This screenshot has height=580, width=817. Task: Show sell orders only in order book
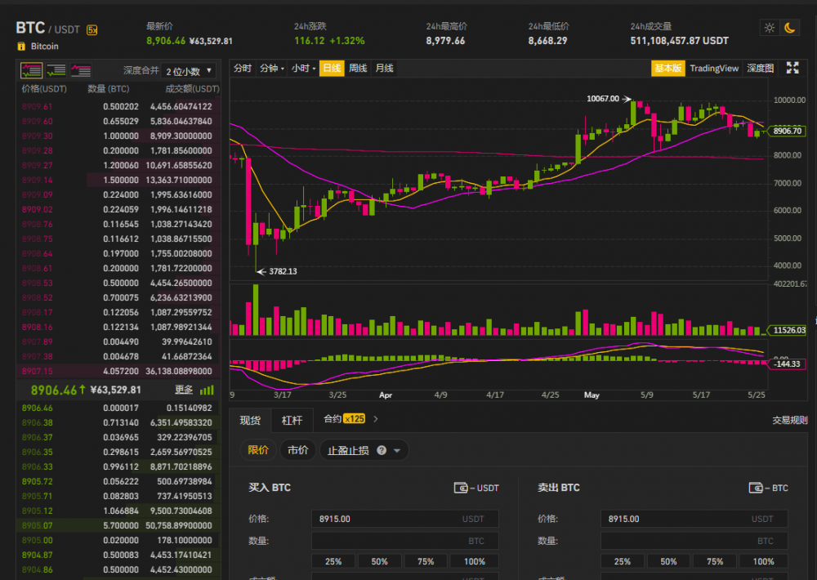(81, 70)
